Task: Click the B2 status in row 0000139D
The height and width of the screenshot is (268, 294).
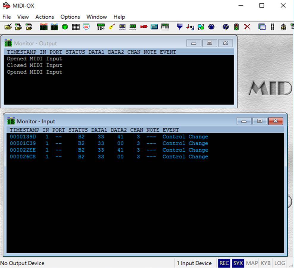Action: [x=81, y=137]
